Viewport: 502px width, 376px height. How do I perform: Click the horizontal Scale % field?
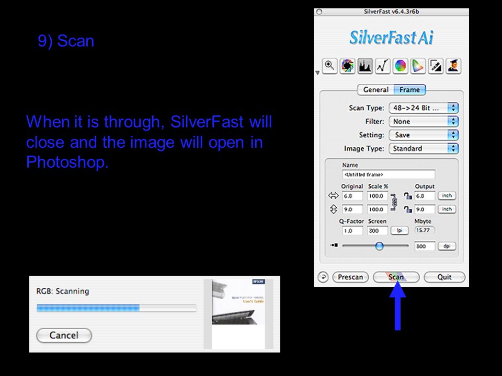pyautogui.click(x=378, y=196)
